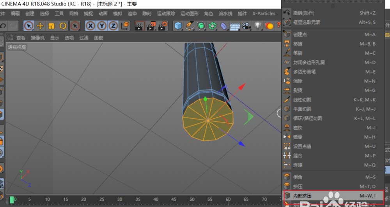Click 循环/路径切割 in the context menu
Image resolution: width=390 pixels, height=207 pixels.
pyautogui.click(x=307, y=118)
